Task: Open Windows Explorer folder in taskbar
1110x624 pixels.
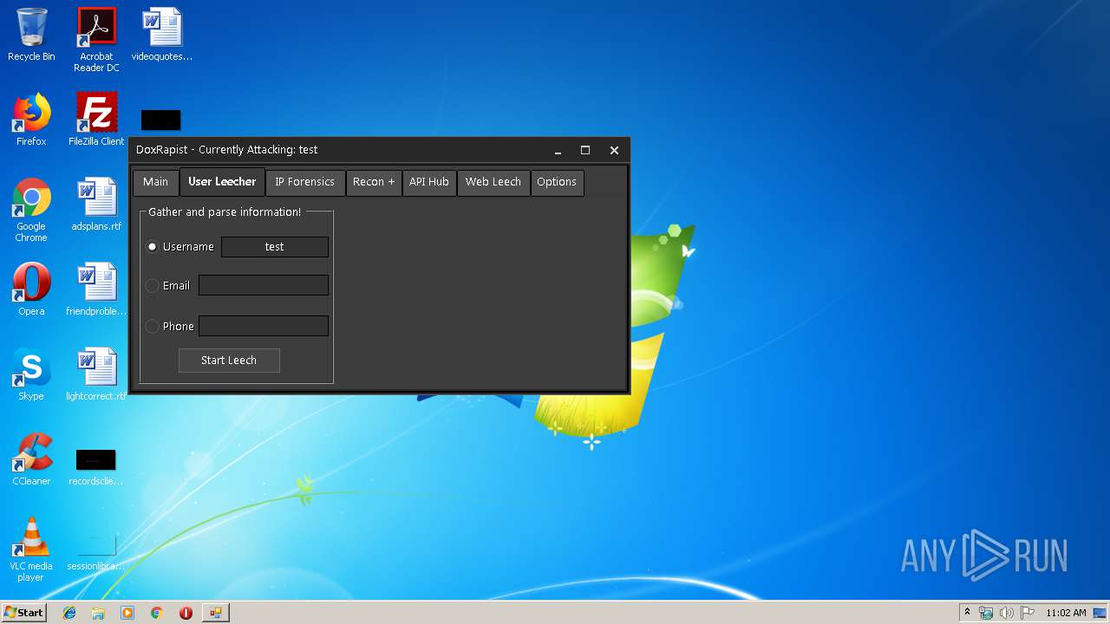Action: click(x=98, y=613)
